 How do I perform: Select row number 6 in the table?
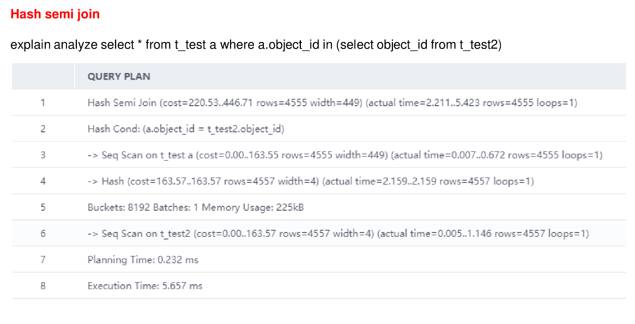43,234
